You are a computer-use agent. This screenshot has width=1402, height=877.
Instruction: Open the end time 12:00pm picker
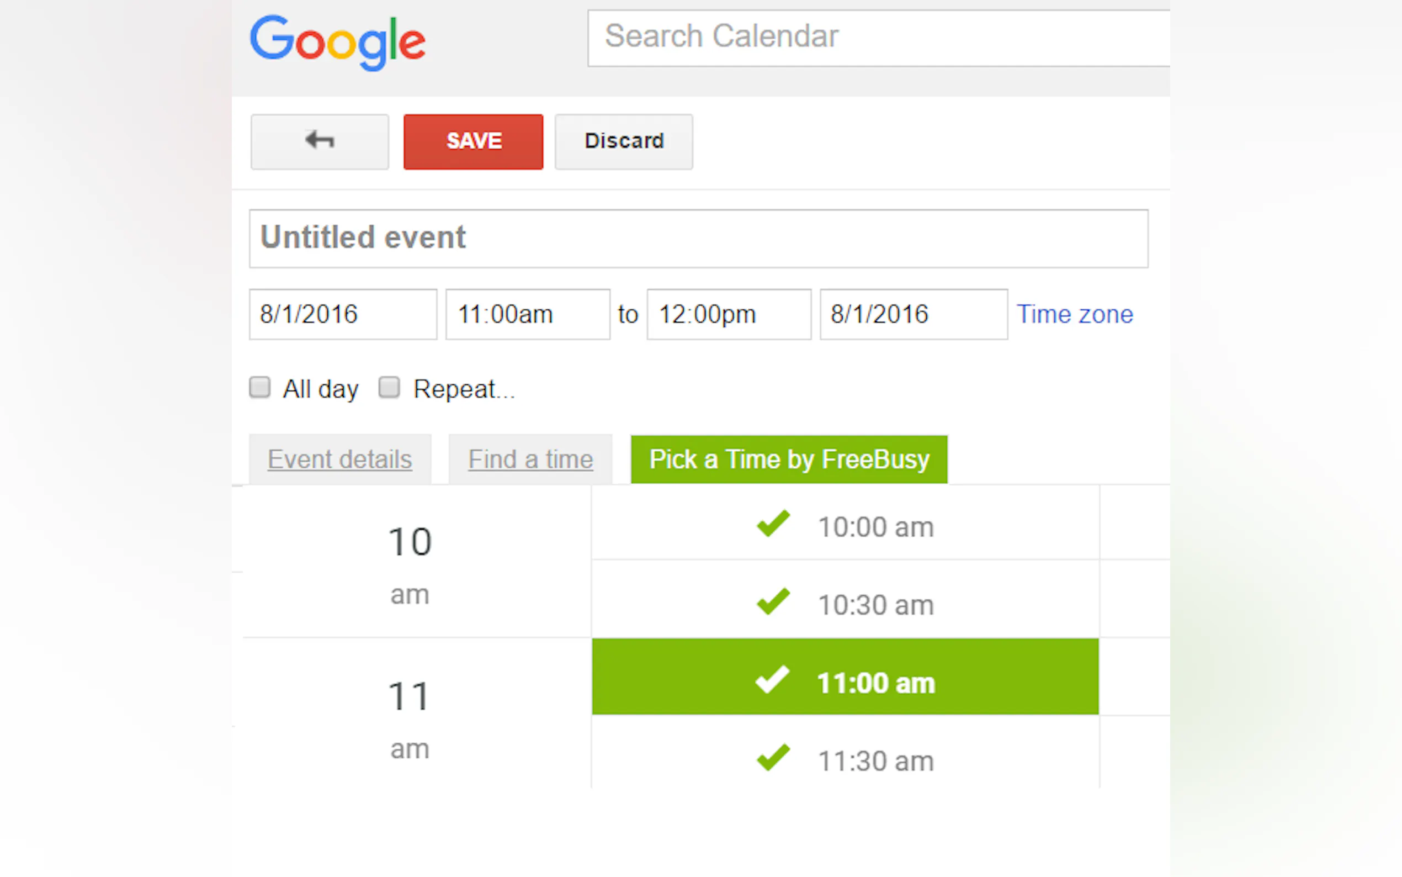729,314
